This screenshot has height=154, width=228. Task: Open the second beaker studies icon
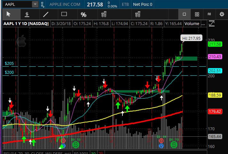(138, 14)
